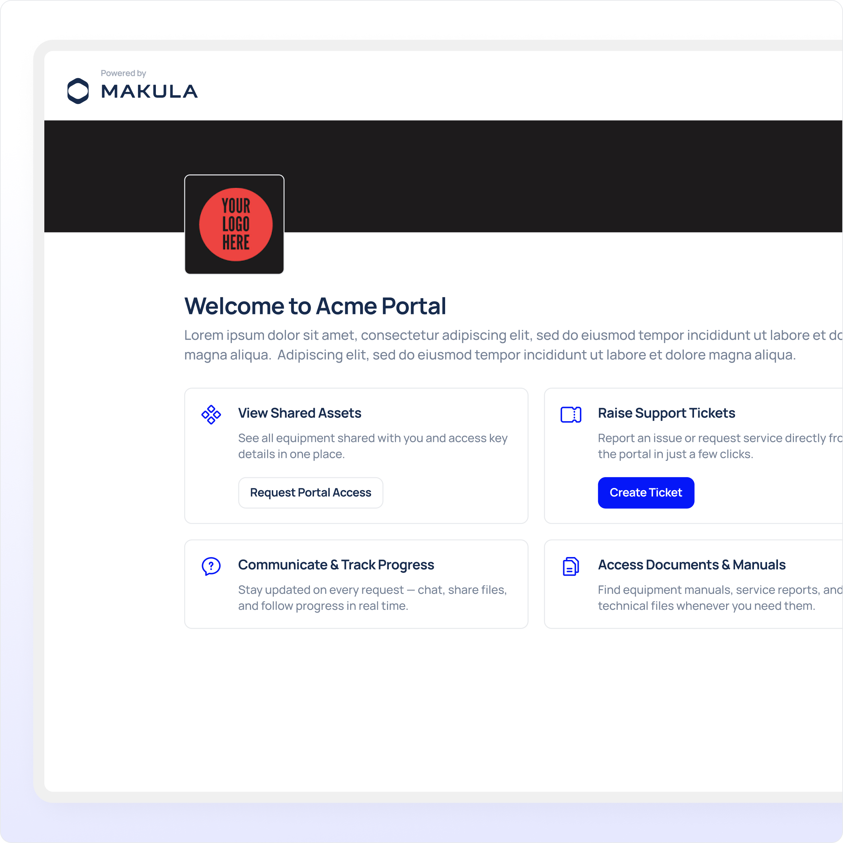Click the View Shared Assets diamond icon

point(211,415)
